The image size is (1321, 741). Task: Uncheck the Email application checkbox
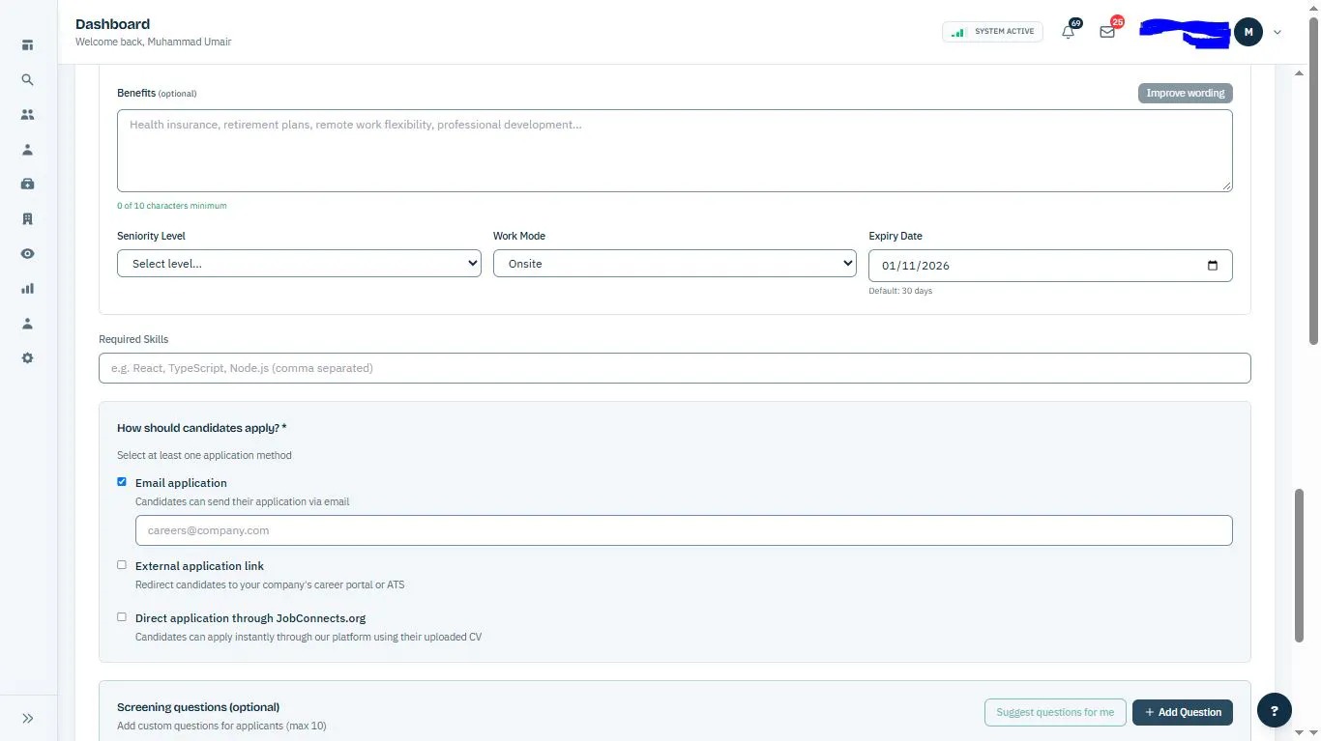click(x=122, y=481)
